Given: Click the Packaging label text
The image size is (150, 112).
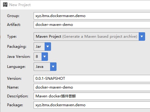Looking at the screenshot, I should click(x=17, y=47).
